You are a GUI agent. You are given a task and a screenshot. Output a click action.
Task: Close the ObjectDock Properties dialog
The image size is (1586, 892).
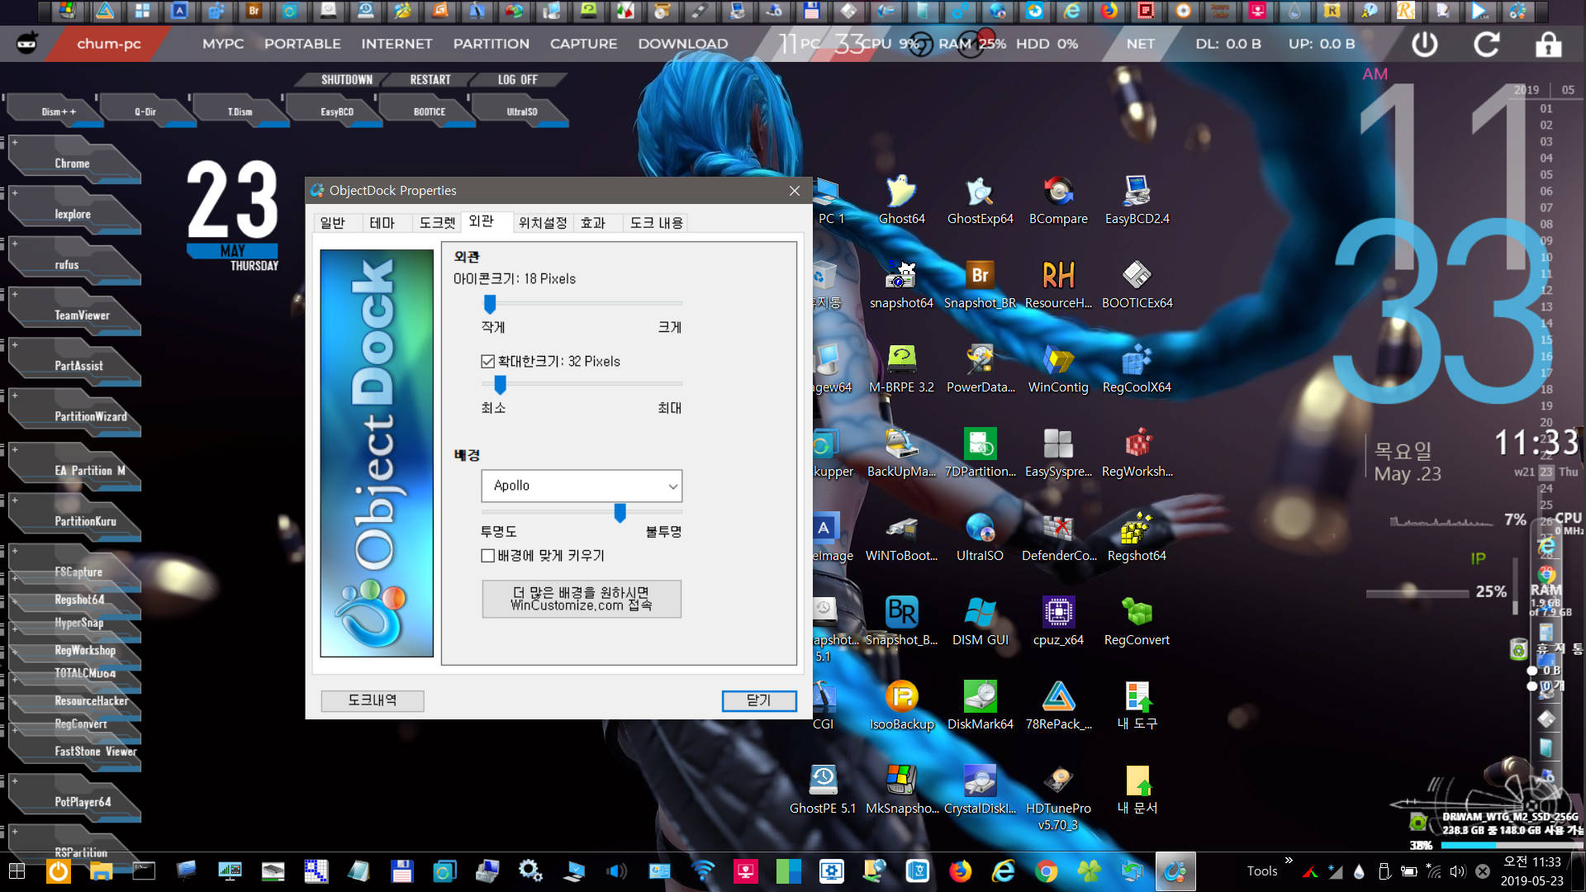coord(795,191)
